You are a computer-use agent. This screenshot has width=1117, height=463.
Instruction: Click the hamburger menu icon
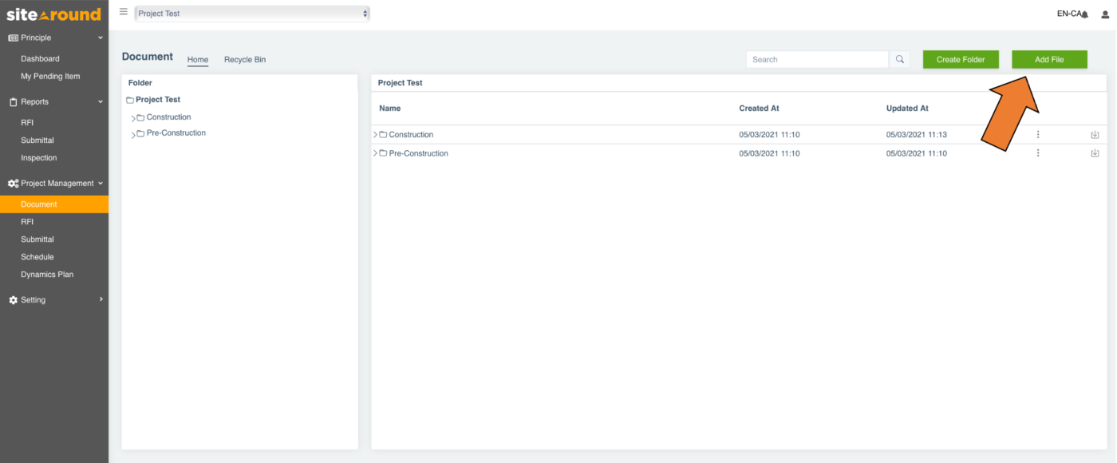[123, 11]
